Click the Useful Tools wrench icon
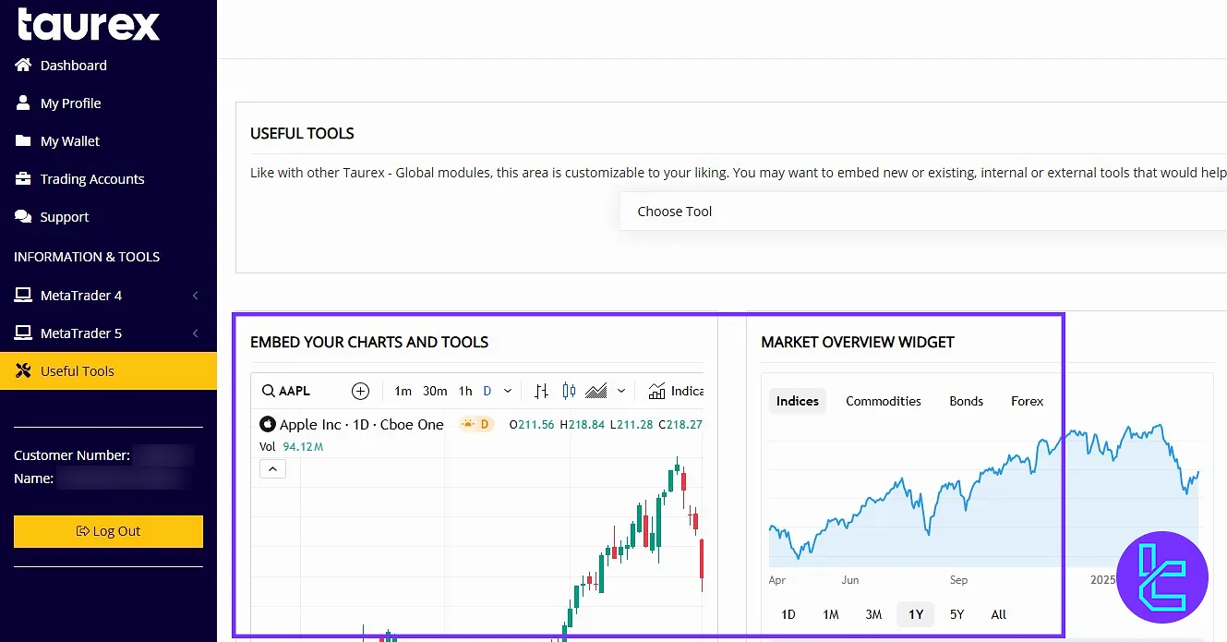This screenshot has width=1227, height=642. pos(23,371)
